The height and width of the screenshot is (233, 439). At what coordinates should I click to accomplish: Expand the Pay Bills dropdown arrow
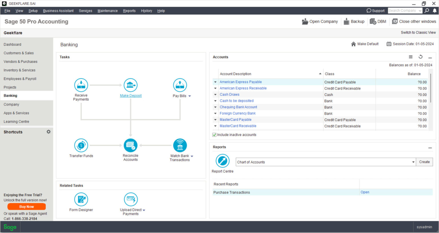[x=190, y=96]
